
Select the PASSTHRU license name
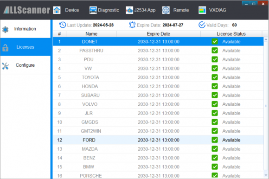[91, 51]
